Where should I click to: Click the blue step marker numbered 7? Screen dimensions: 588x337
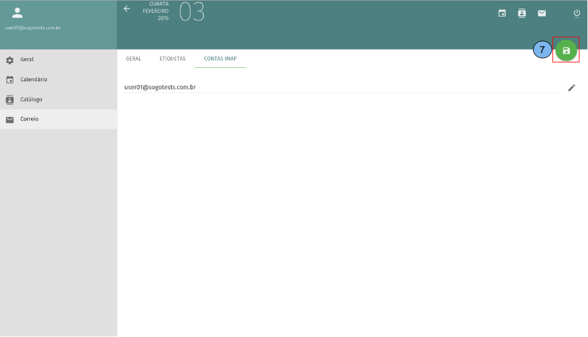pyautogui.click(x=542, y=51)
